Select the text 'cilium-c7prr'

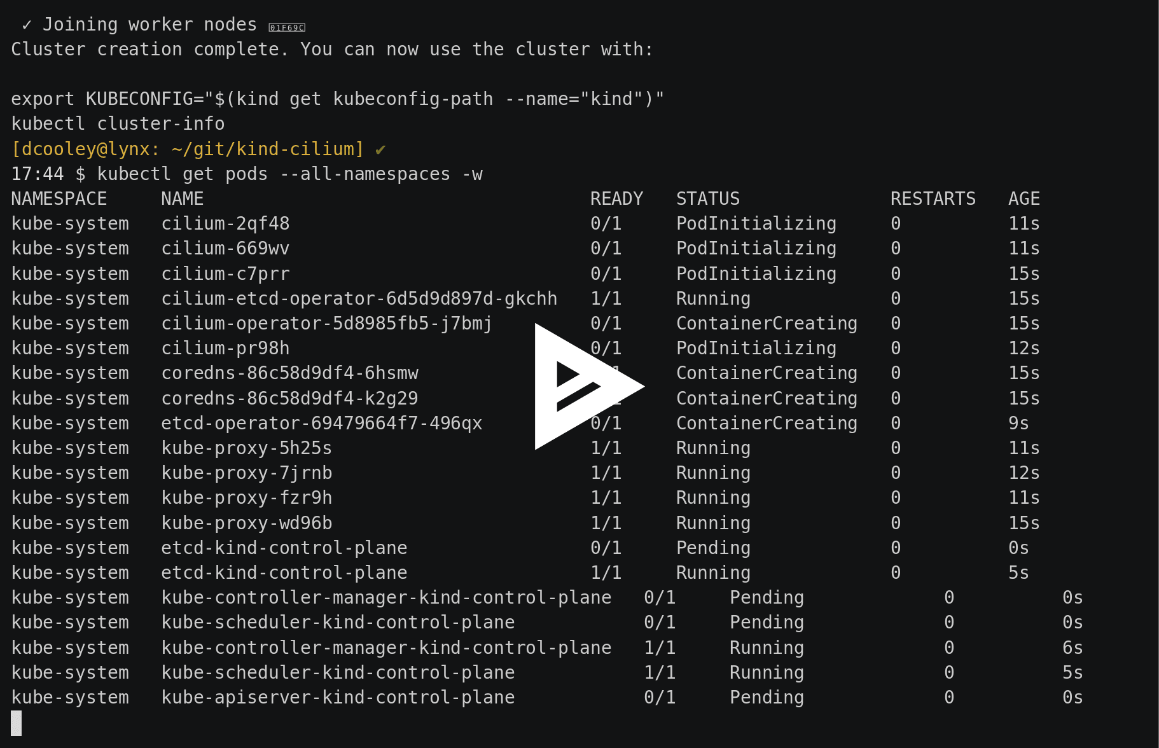click(225, 274)
